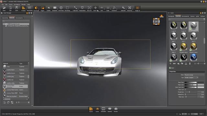The height and width of the screenshot is (116, 207).
Task: Click the Fullscreen toolbar icon
Action: coord(75,8)
